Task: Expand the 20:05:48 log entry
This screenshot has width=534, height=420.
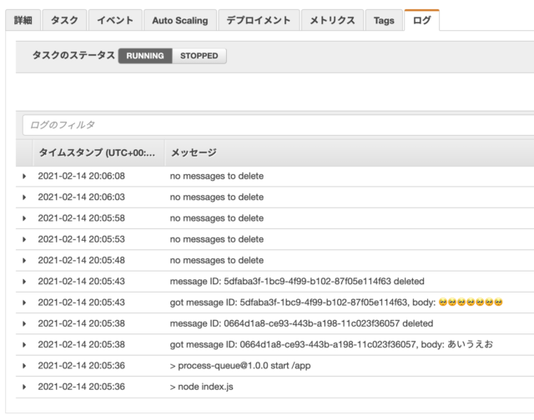Action: tap(24, 261)
